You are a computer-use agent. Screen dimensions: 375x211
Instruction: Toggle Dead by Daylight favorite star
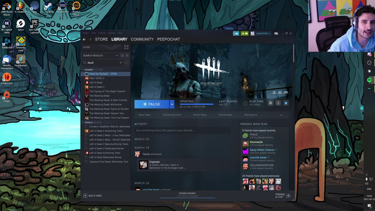pos(286,103)
